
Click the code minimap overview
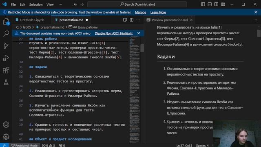click(134, 89)
